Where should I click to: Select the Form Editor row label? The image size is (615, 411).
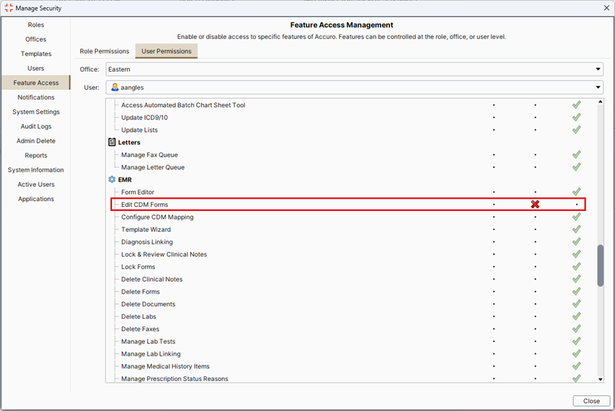(x=137, y=192)
